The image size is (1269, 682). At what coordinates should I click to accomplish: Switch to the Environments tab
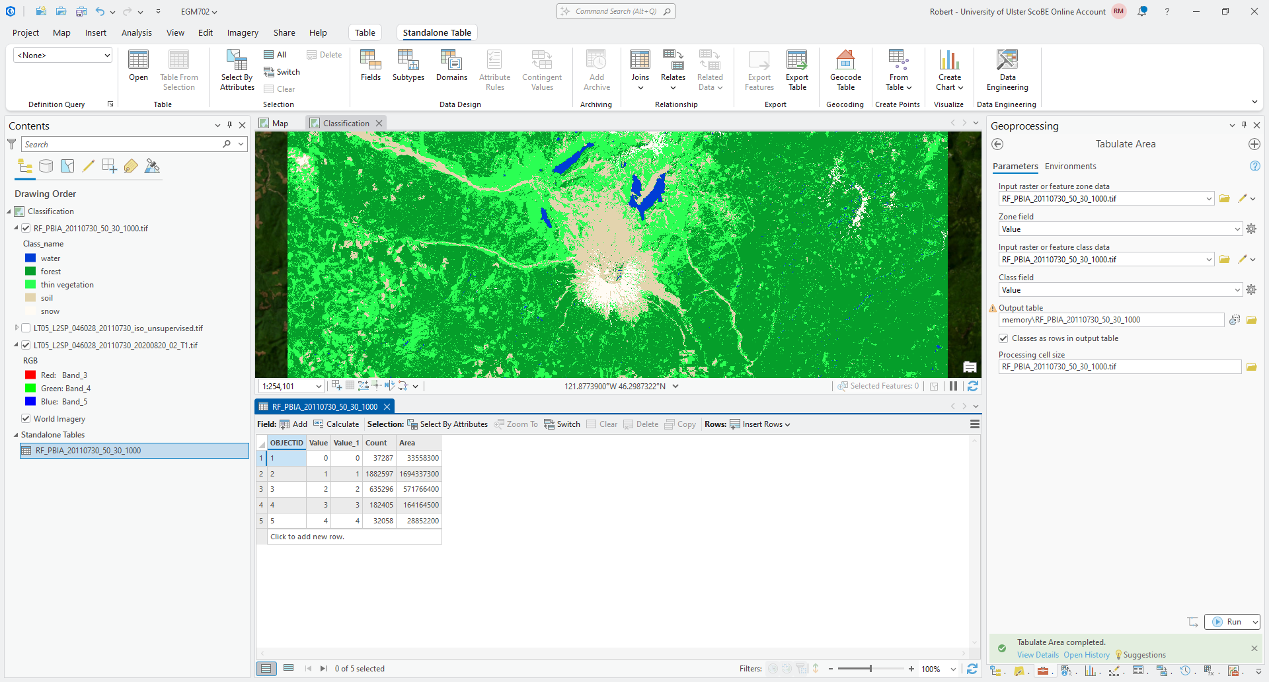pos(1070,167)
